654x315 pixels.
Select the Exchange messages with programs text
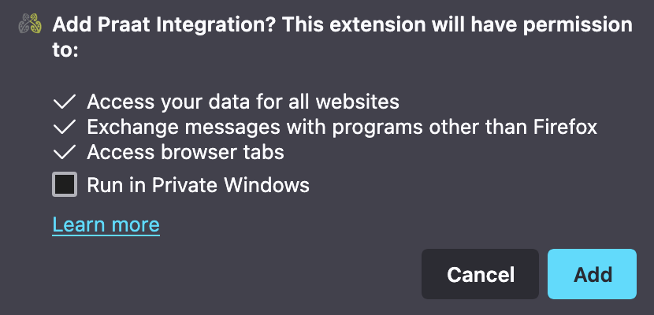(342, 127)
